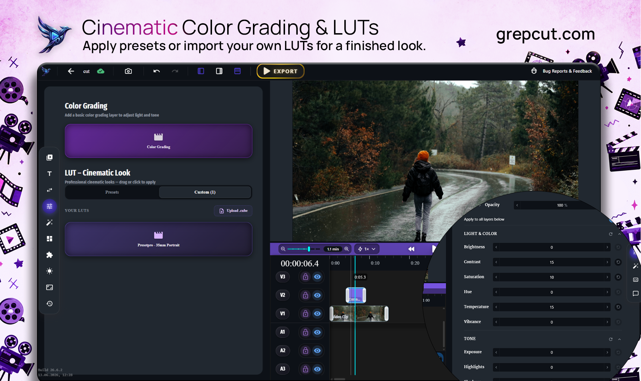Undo the last action
The image size is (641, 381).
(x=157, y=71)
